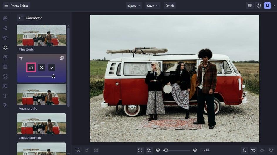
Task: Click the Batch button
Action: pos(170,6)
